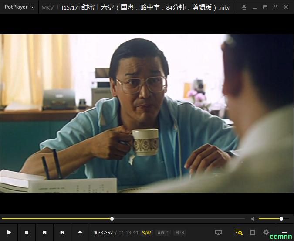Image resolution: width=294 pixels, height=241 pixels.
Task: Open the control panel gear icon
Action: (x=266, y=232)
